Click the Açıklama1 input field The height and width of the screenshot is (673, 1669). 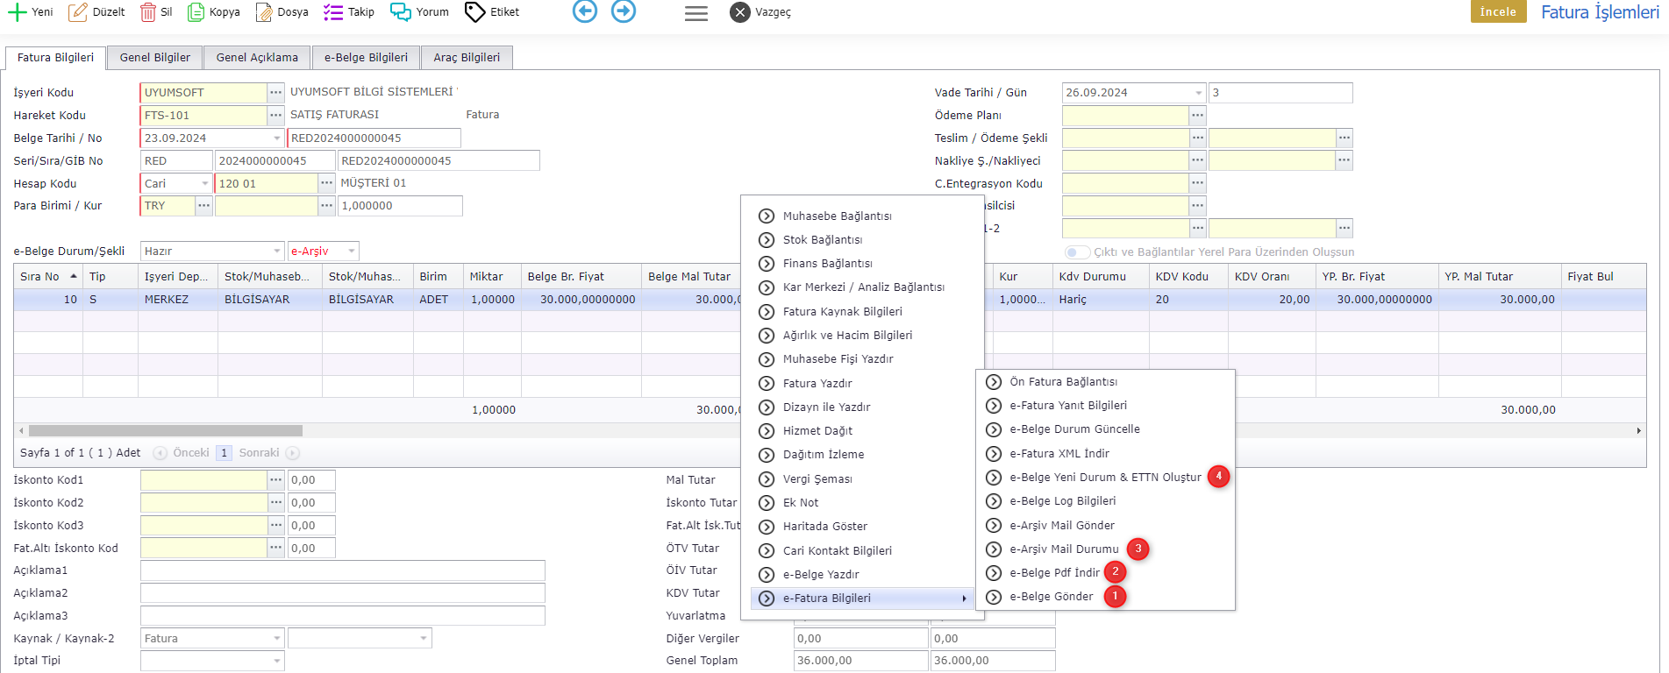[343, 570]
